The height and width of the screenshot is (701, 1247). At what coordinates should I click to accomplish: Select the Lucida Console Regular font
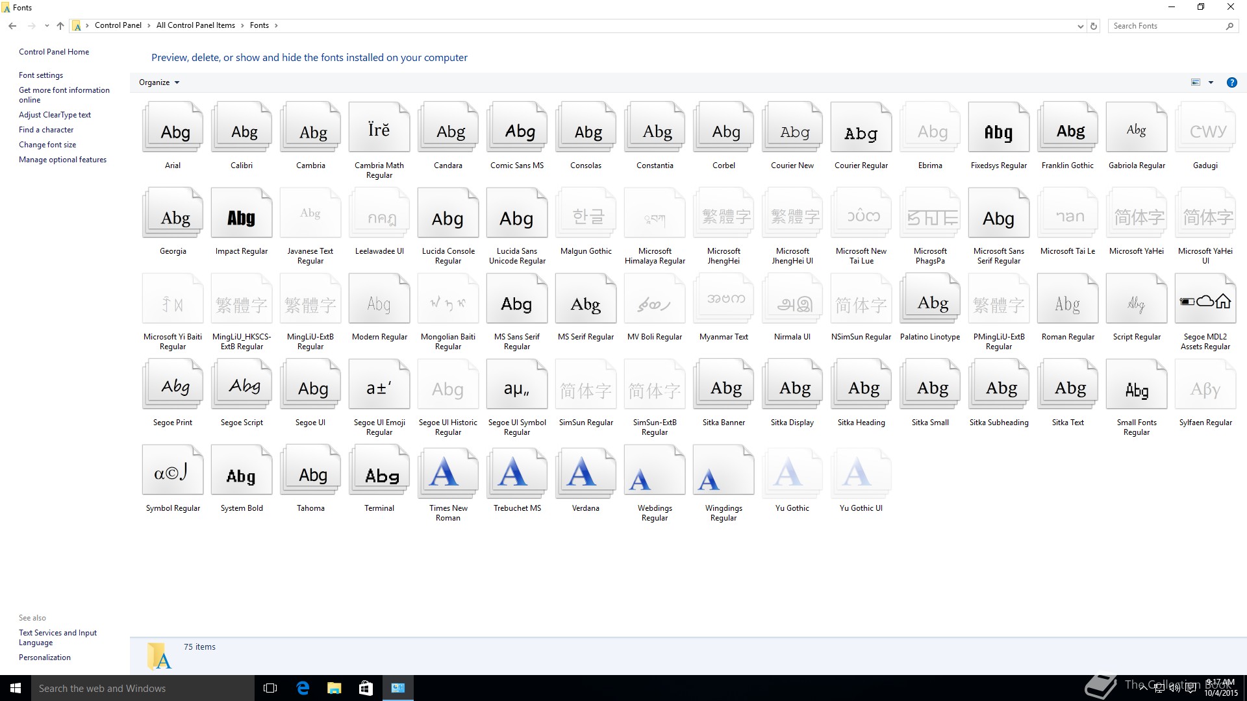pyautogui.click(x=448, y=214)
